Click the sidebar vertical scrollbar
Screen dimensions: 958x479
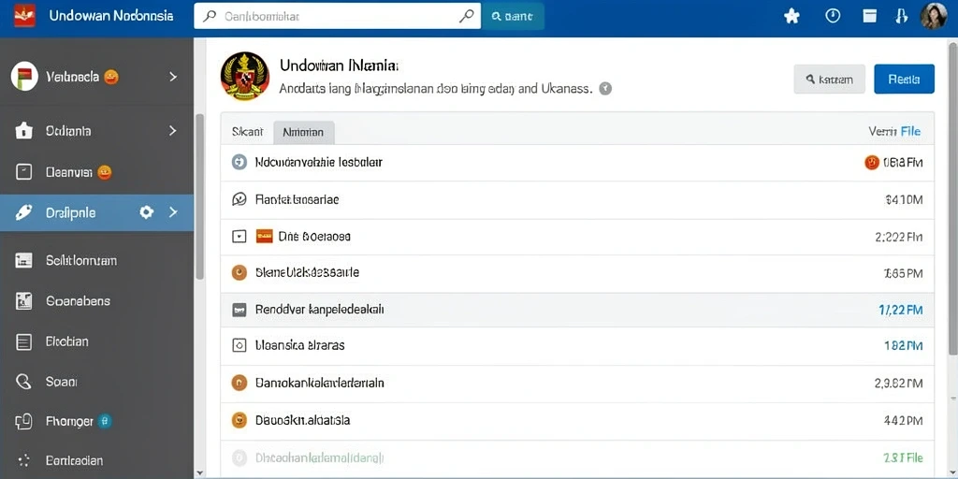pos(199,196)
